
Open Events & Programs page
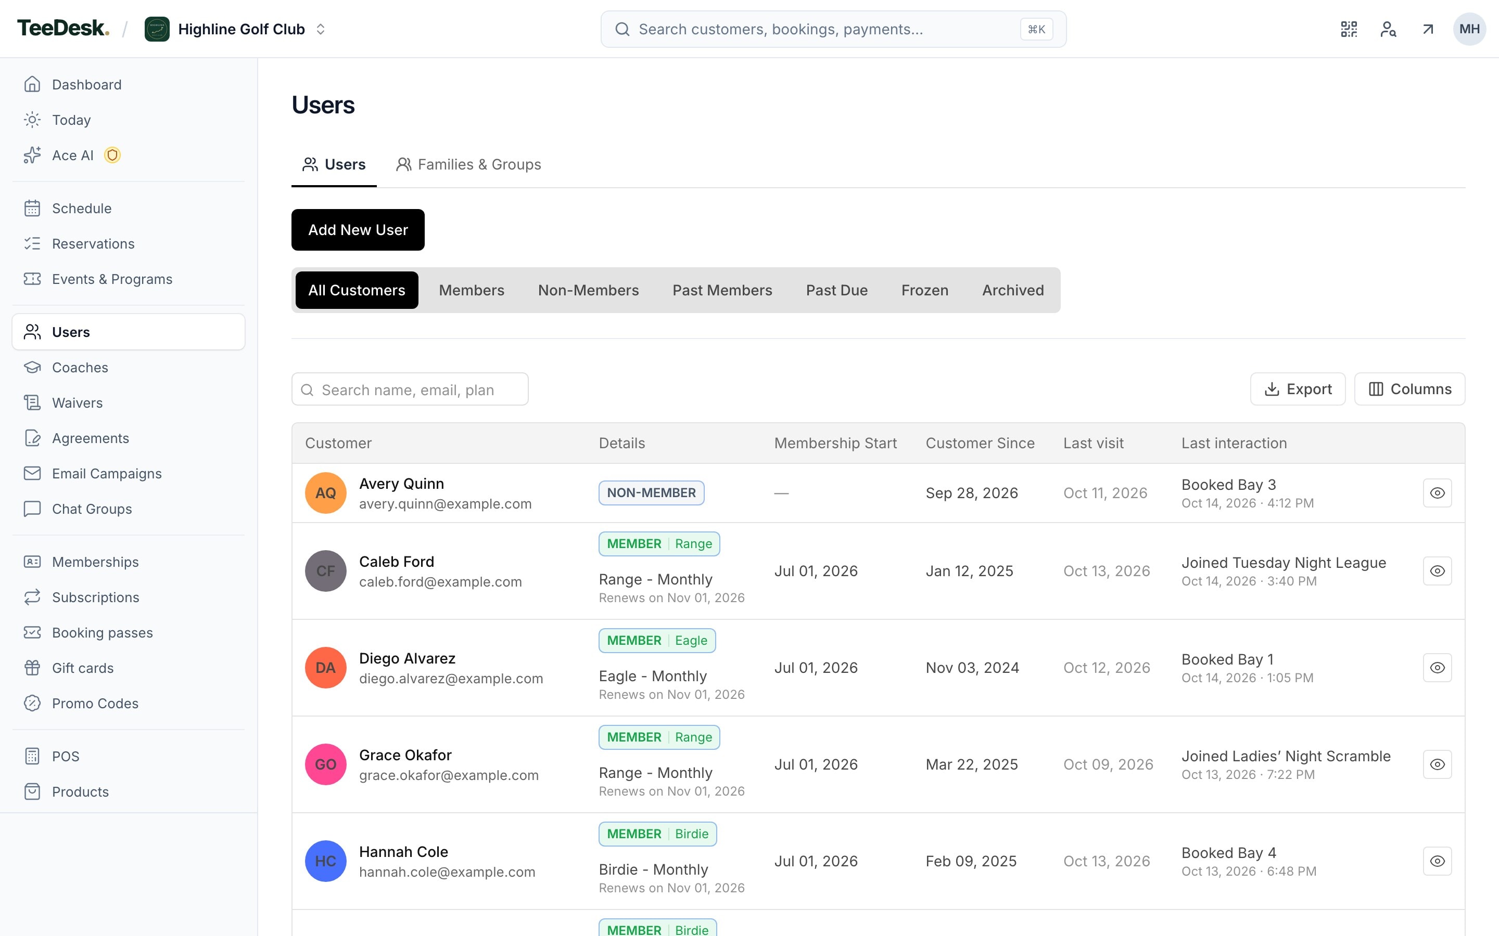pyautogui.click(x=128, y=279)
